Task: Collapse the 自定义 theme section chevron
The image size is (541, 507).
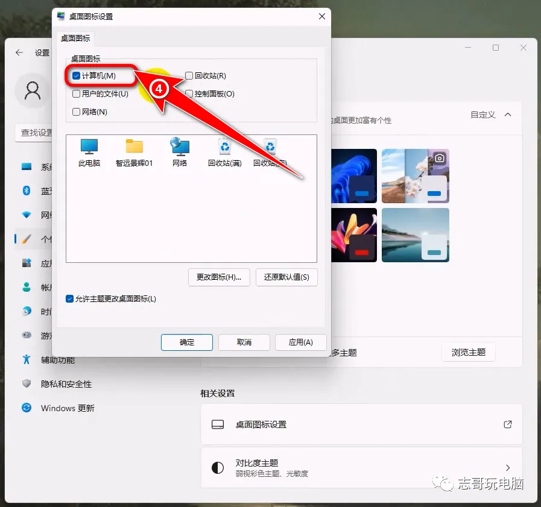Action: pyautogui.click(x=508, y=115)
